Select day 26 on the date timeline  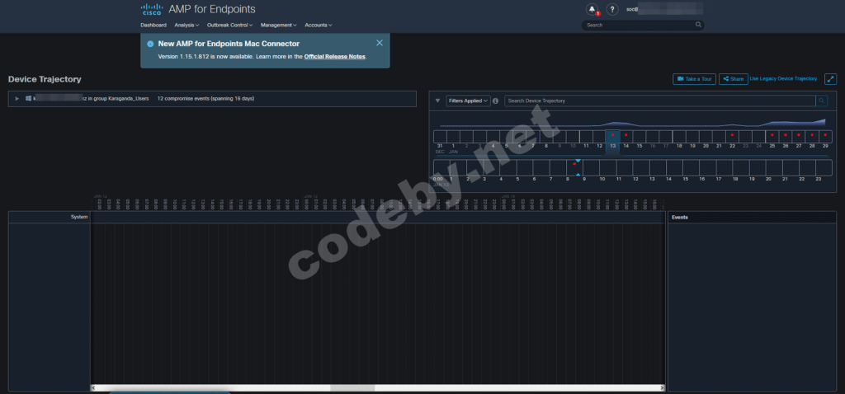tap(786, 136)
